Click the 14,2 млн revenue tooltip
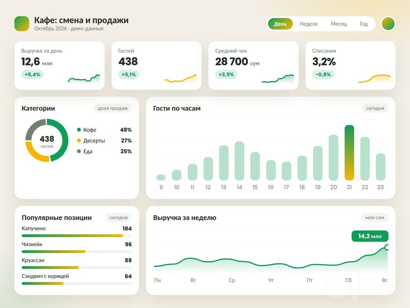 click(x=370, y=236)
